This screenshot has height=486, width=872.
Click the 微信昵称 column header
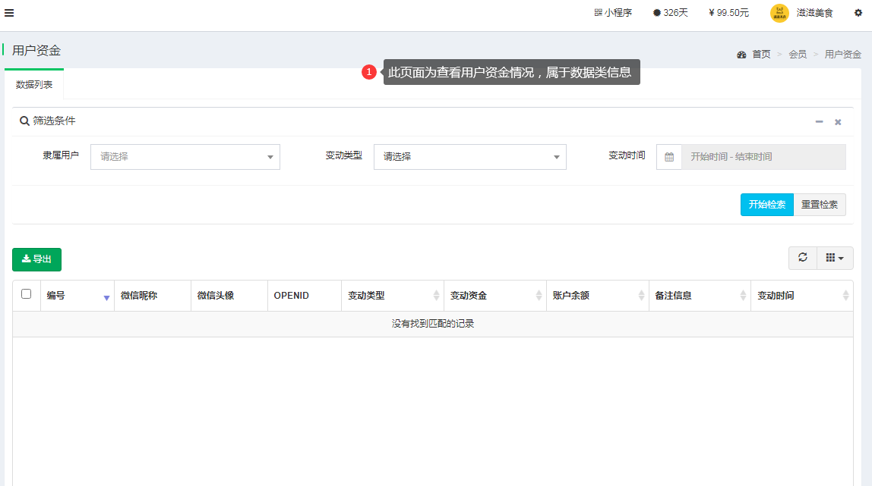coord(153,296)
